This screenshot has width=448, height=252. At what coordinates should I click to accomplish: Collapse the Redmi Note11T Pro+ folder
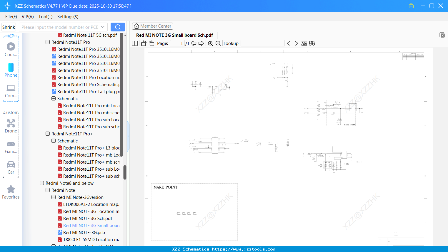(x=48, y=134)
